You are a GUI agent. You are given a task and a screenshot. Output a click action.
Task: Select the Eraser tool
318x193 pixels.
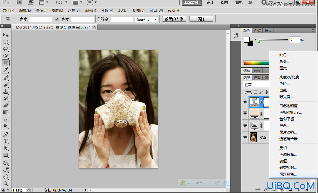6,105
